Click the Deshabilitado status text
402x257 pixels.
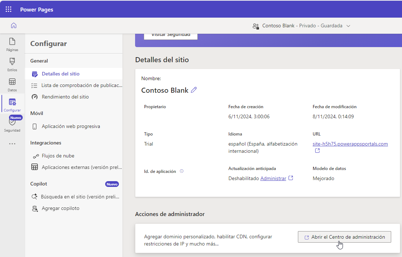(x=244, y=179)
